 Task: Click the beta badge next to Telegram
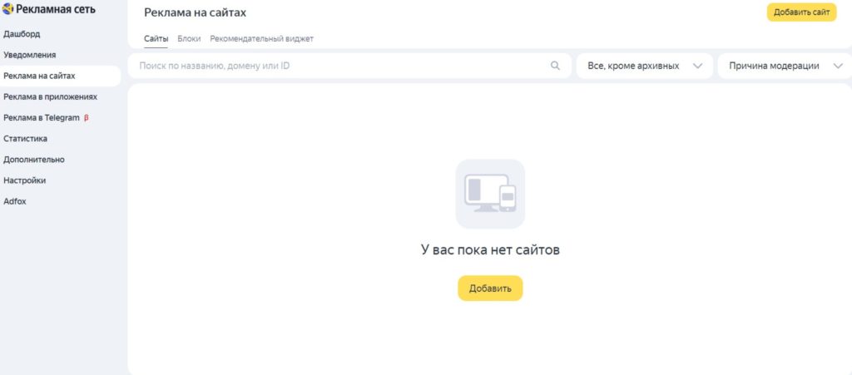tap(87, 118)
